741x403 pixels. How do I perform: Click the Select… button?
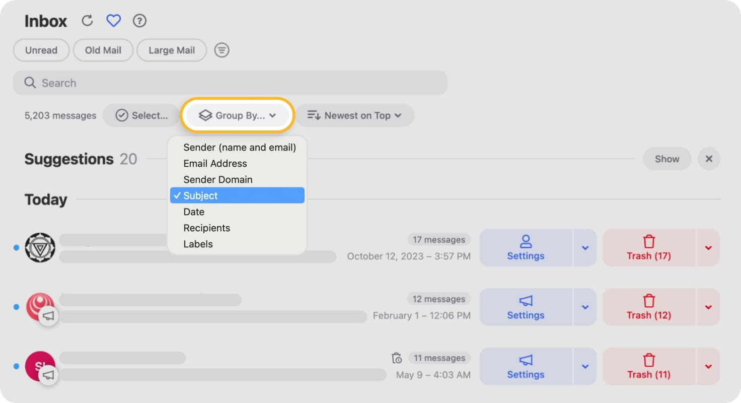pyautogui.click(x=142, y=115)
